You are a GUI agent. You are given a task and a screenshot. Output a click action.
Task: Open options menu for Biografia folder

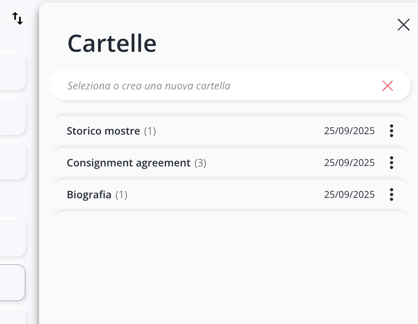click(391, 195)
